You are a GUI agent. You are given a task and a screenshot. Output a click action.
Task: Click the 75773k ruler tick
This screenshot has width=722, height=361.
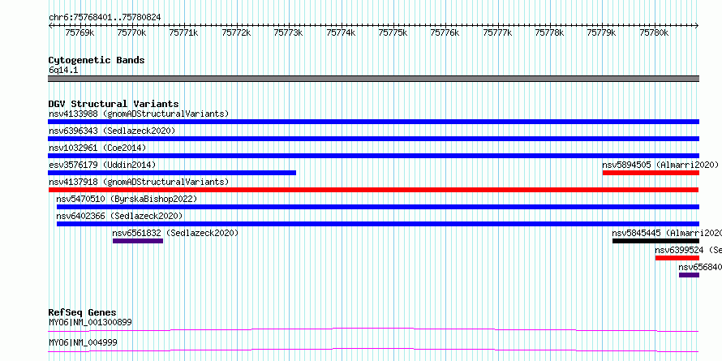pyautogui.click(x=288, y=32)
